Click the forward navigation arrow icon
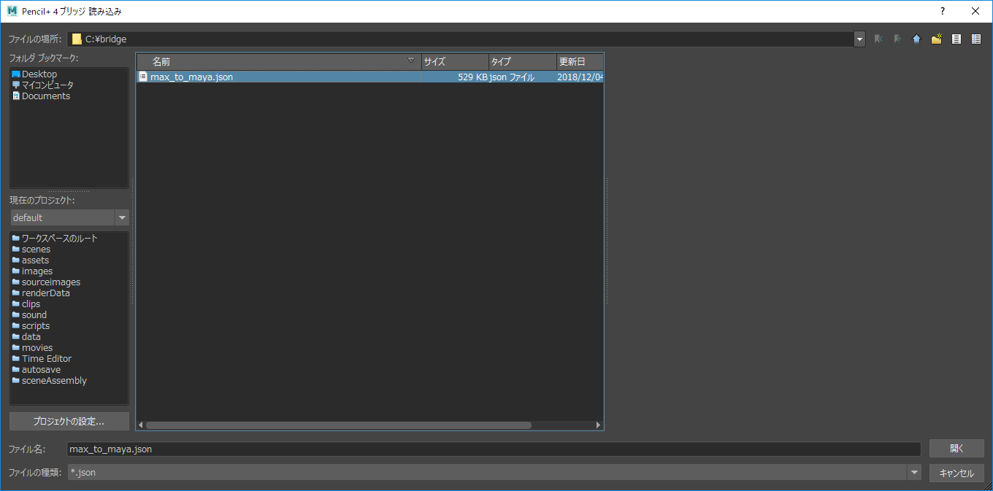Viewport: 993px width, 491px height. click(897, 39)
